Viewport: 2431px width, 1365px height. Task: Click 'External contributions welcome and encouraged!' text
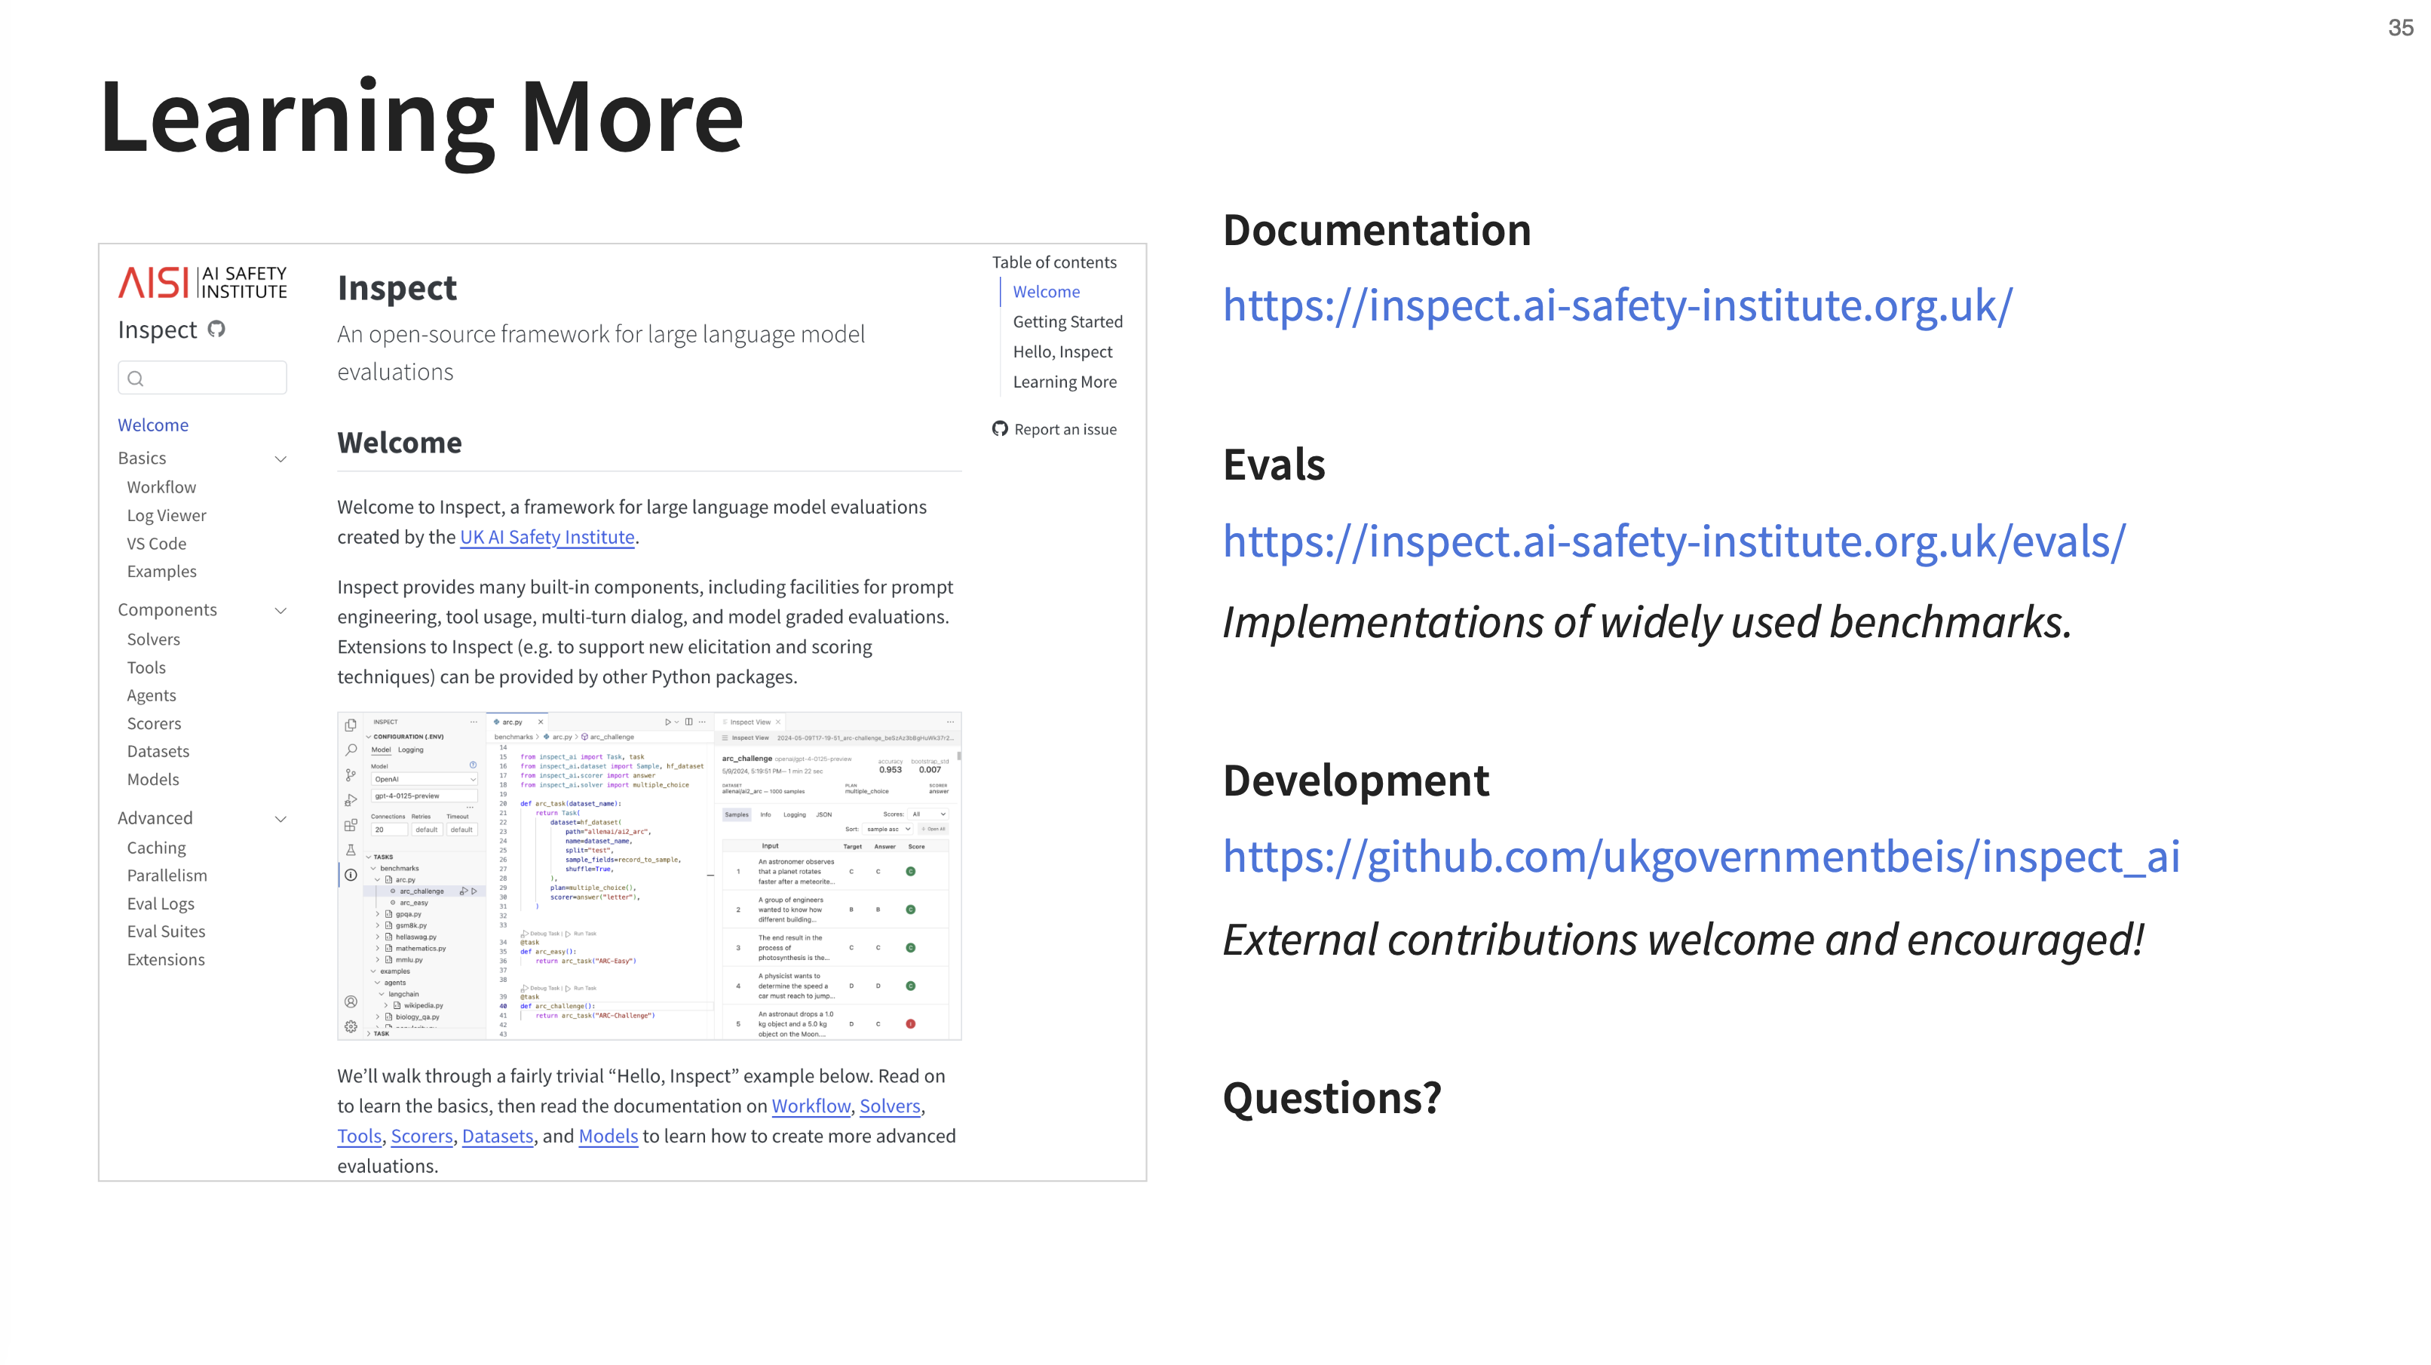point(1683,939)
